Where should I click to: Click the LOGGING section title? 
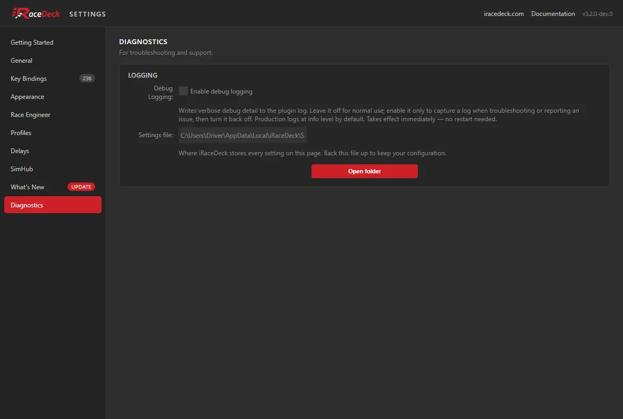[142, 75]
